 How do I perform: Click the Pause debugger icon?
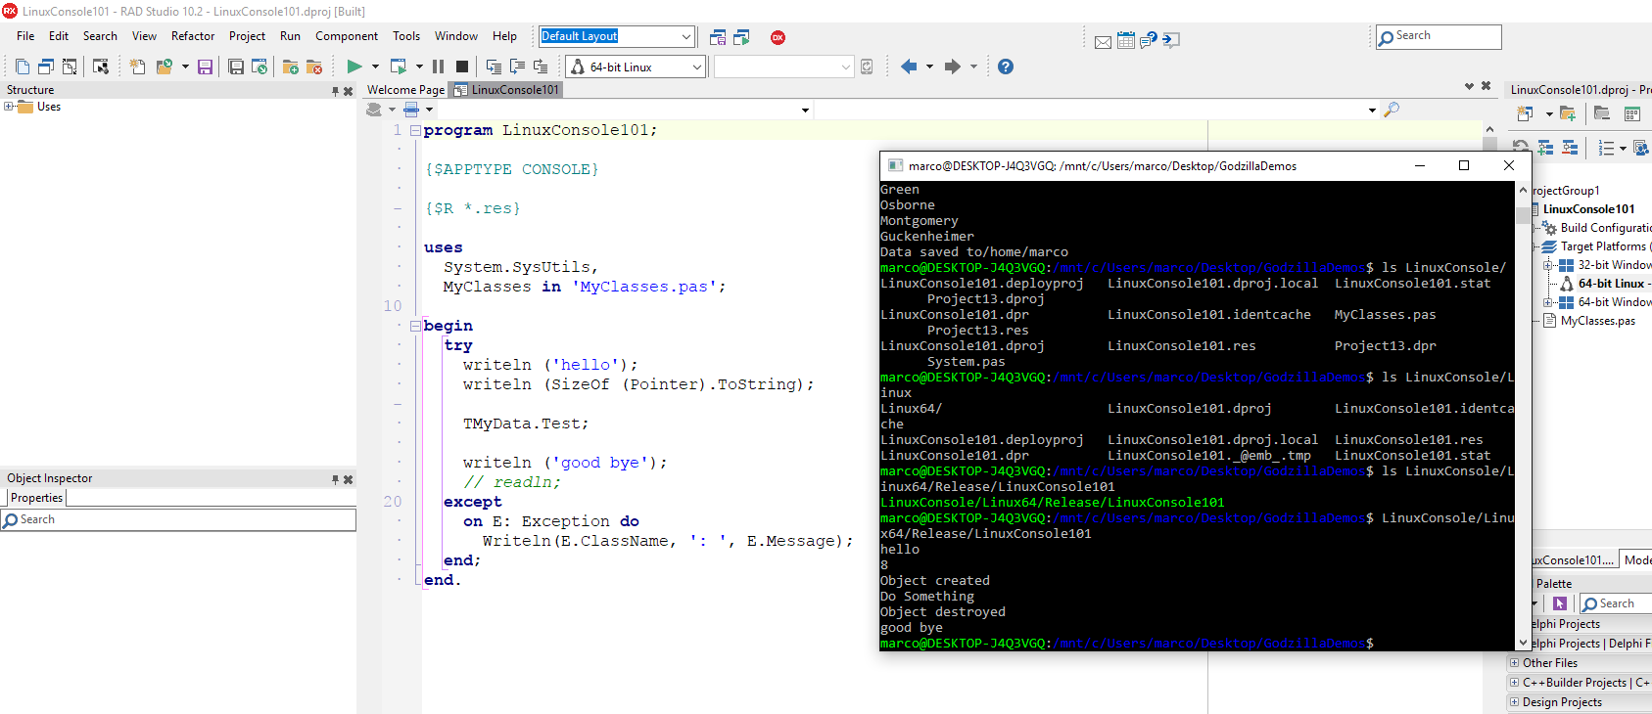tap(438, 67)
